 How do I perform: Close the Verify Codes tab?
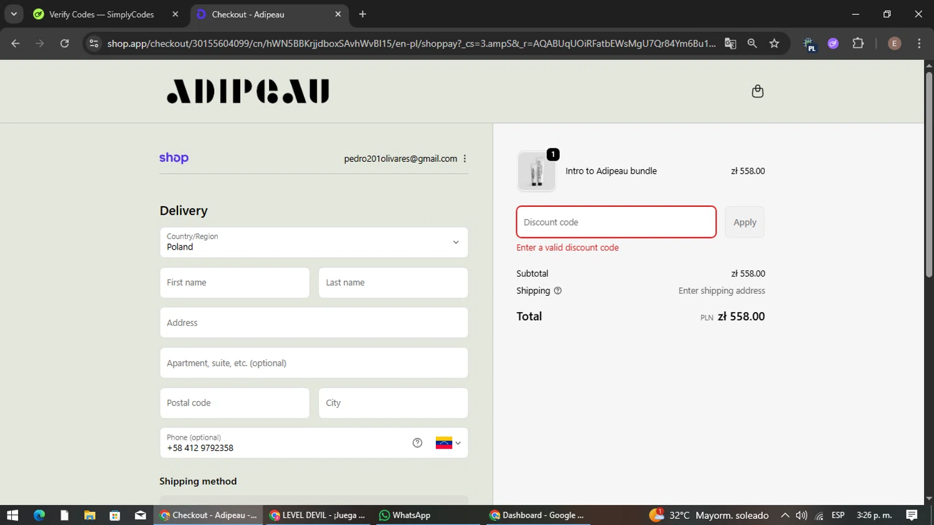click(x=175, y=14)
